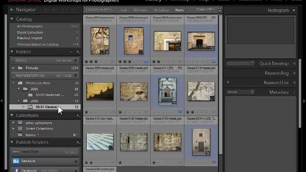Collapse the Catalog panel
Image resolution: width=306 pixels, height=172 pixels.
pos(11,19)
